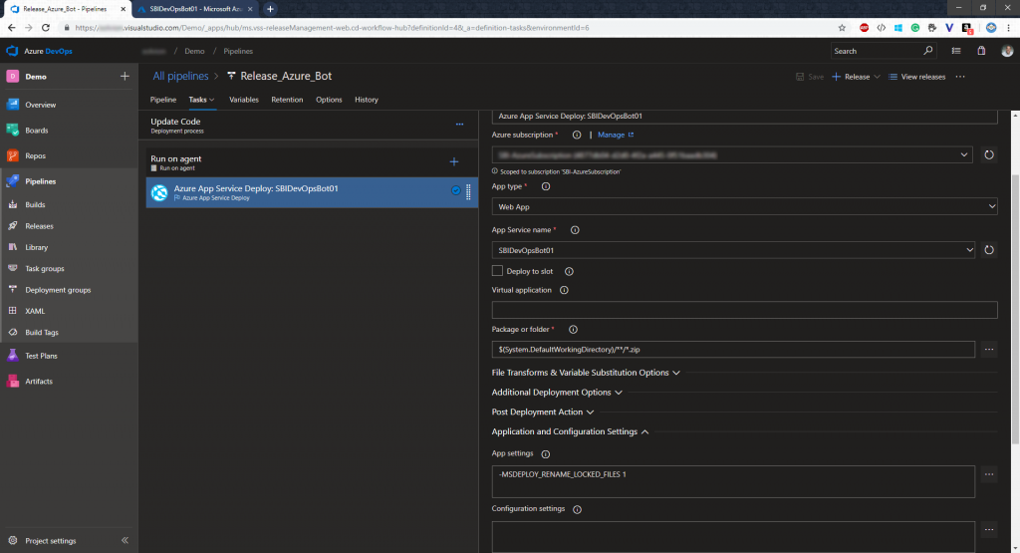This screenshot has width=1020, height=553.
Task: Click the Save button
Action: (809, 77)
